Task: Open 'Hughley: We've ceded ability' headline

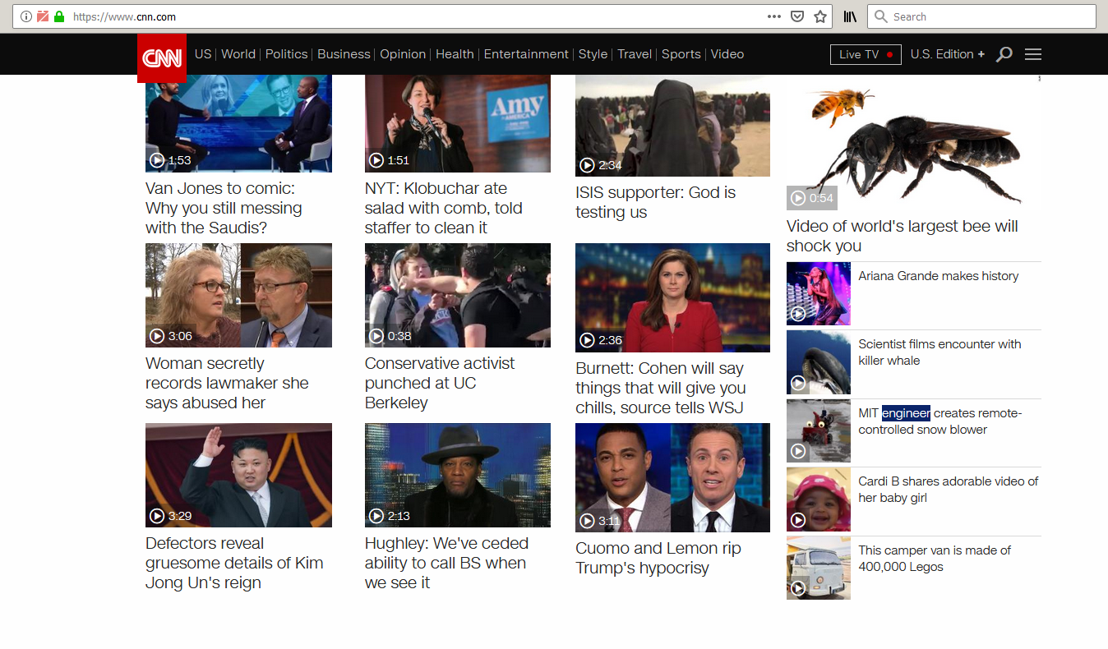Action: click(446, 563)
